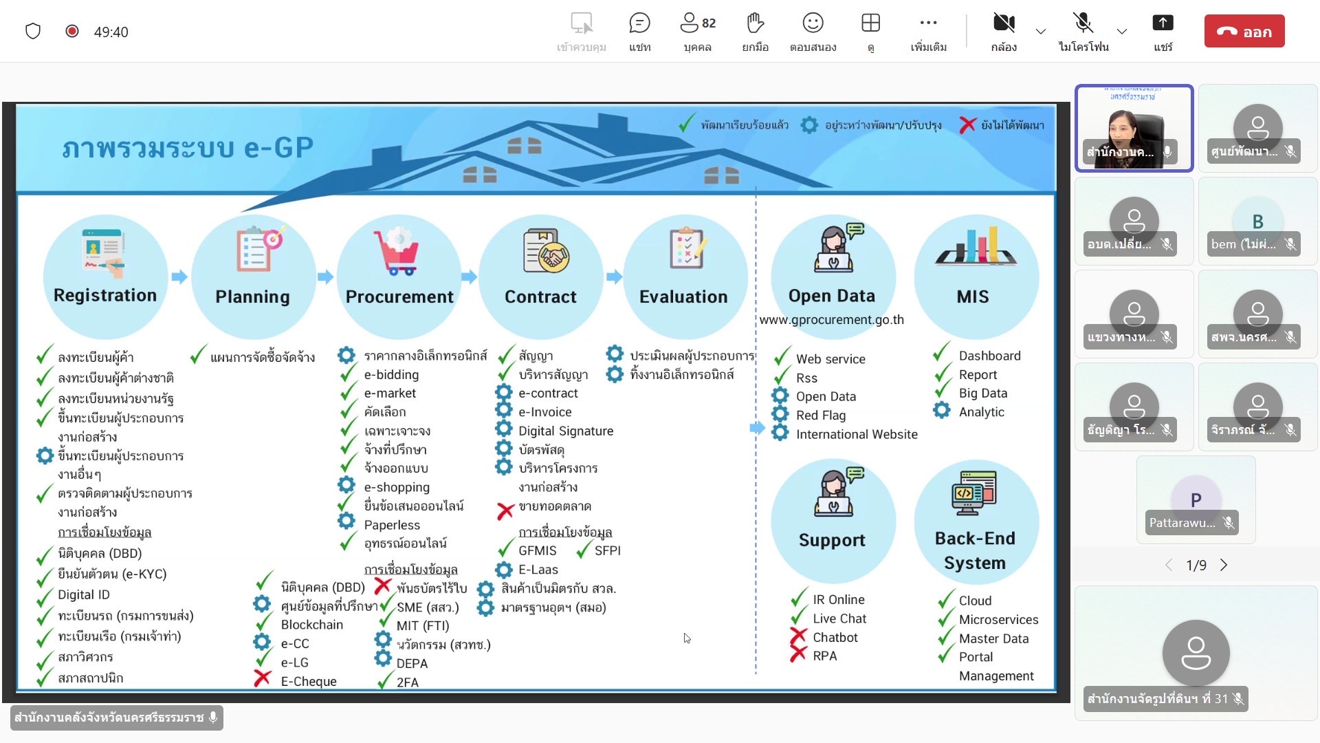Click the 'Web service' item text
The image size is (1320, 743).
tap(830, 359)
